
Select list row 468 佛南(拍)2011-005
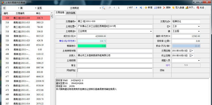click(26, 99)
